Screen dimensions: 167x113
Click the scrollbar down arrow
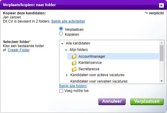tap(161, 81)
